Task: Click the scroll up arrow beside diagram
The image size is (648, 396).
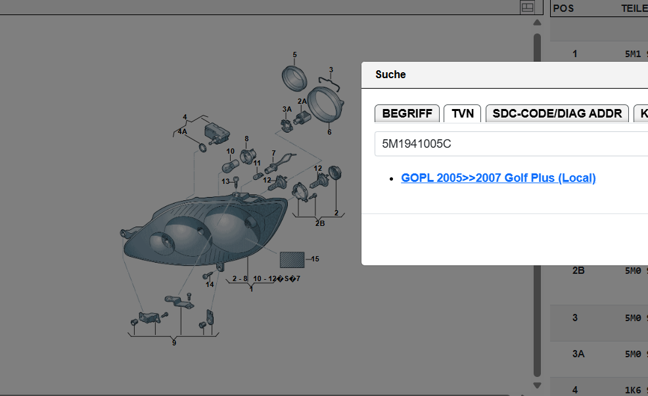Action: (537, 23)
